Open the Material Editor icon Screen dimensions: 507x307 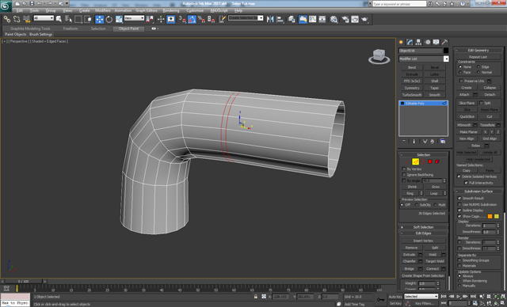click(x=334, y=19)
